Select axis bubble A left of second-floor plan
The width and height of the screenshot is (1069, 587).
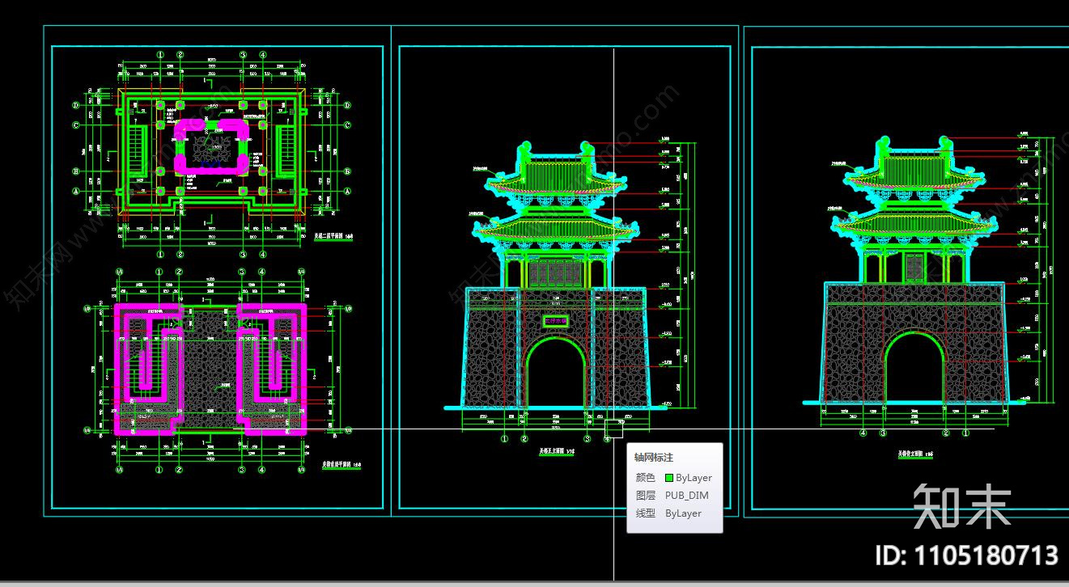[x=76, y=192]
